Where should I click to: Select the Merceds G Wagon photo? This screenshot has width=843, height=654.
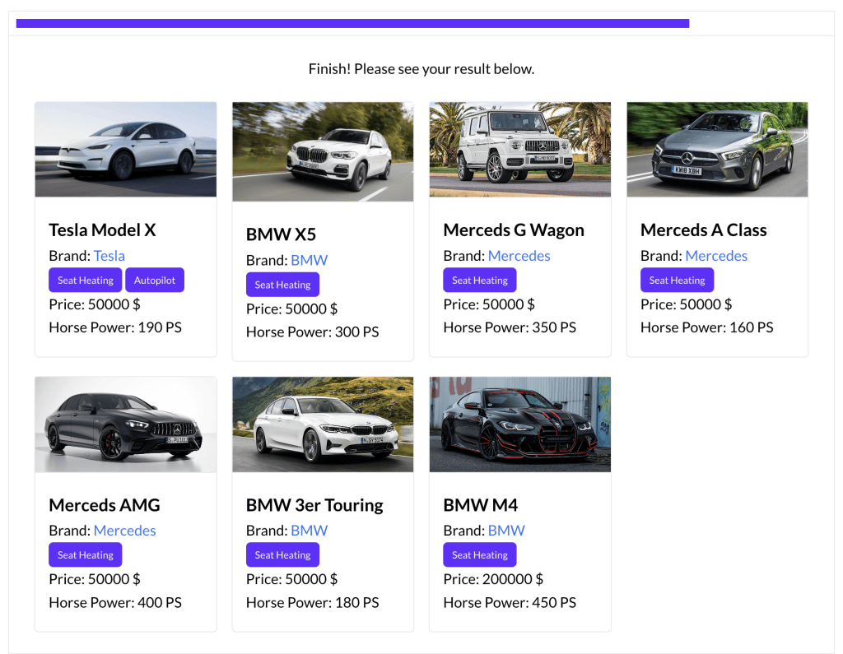(519, 149)
